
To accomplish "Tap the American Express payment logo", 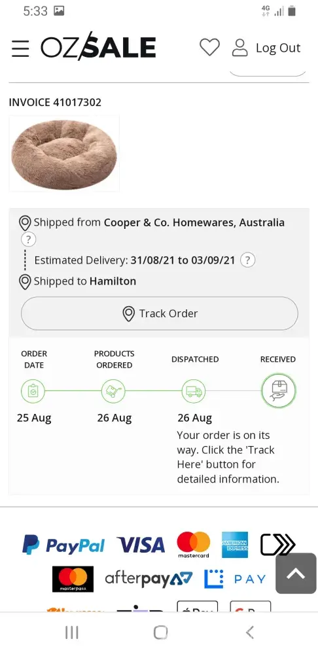I will click(235, 545).
